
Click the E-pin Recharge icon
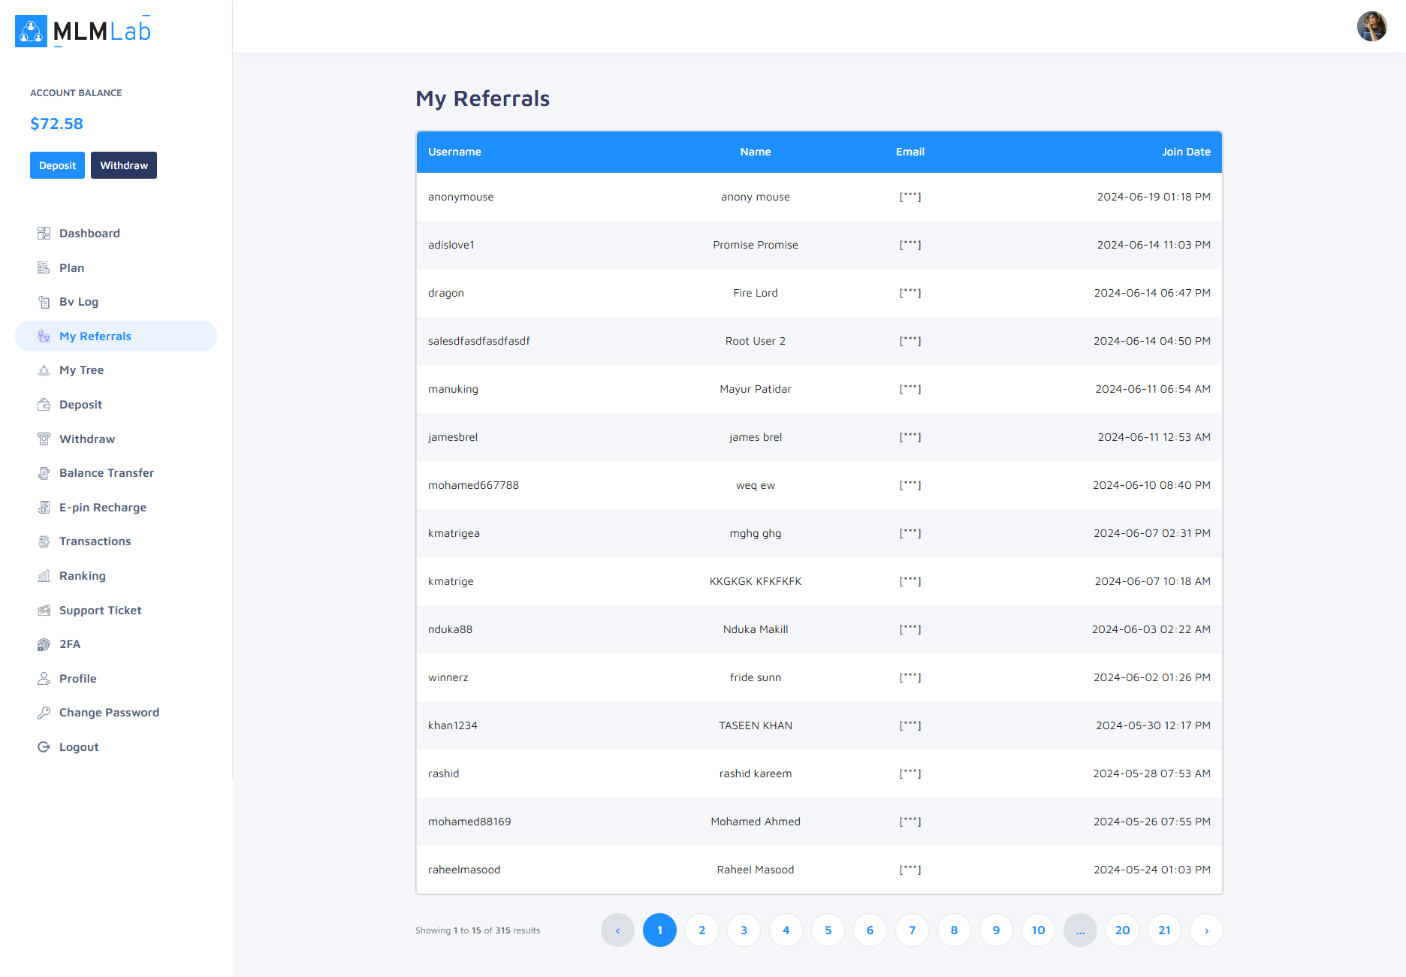[x=44, y=508]
